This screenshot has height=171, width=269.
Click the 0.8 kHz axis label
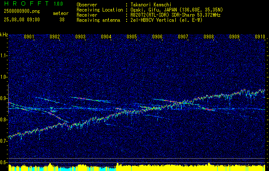point(4,120)
